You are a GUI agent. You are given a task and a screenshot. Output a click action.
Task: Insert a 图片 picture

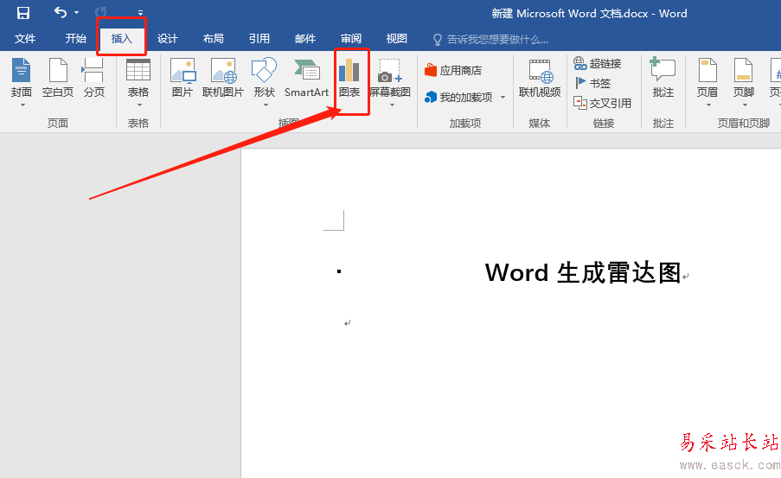[182, 78]
